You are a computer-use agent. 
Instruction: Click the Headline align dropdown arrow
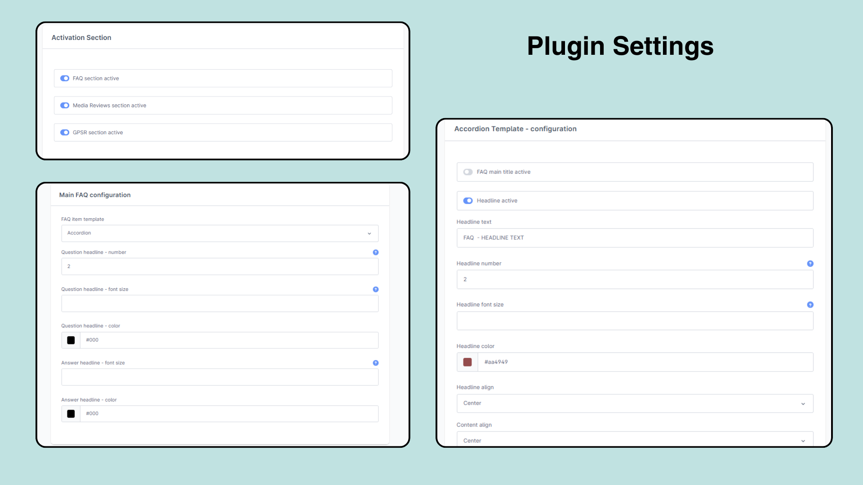tap(803, 403)
